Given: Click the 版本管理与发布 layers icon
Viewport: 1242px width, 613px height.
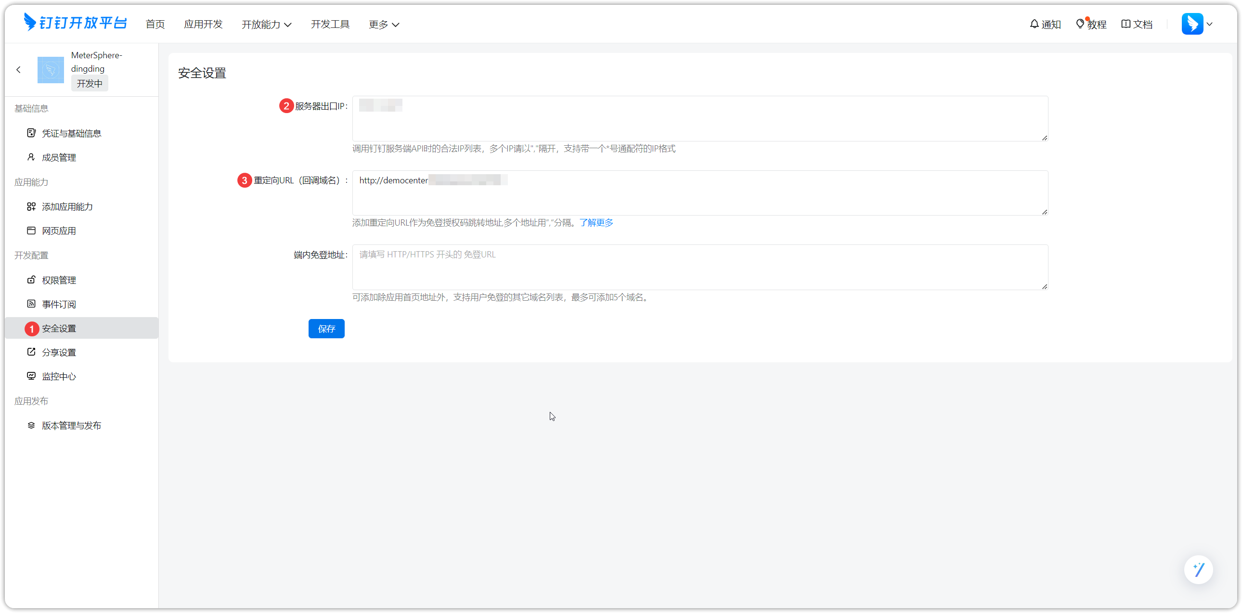Looking at the screenshot, I should (31, 425).
